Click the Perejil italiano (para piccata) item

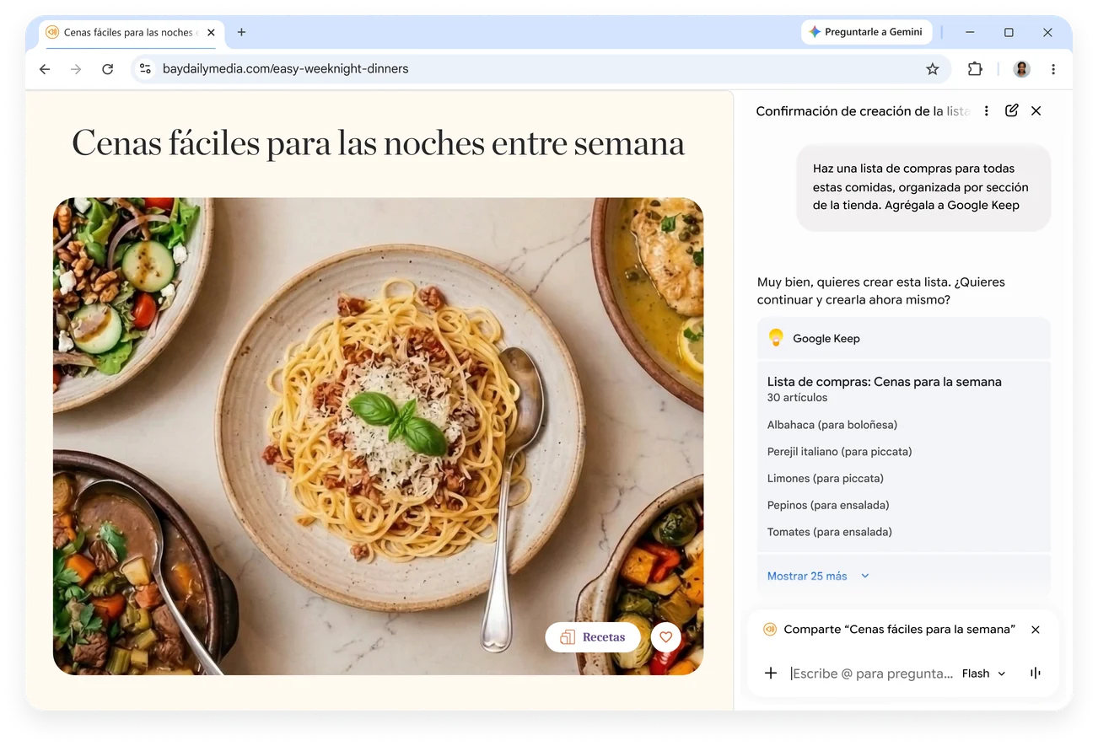(x=840, y=452)
